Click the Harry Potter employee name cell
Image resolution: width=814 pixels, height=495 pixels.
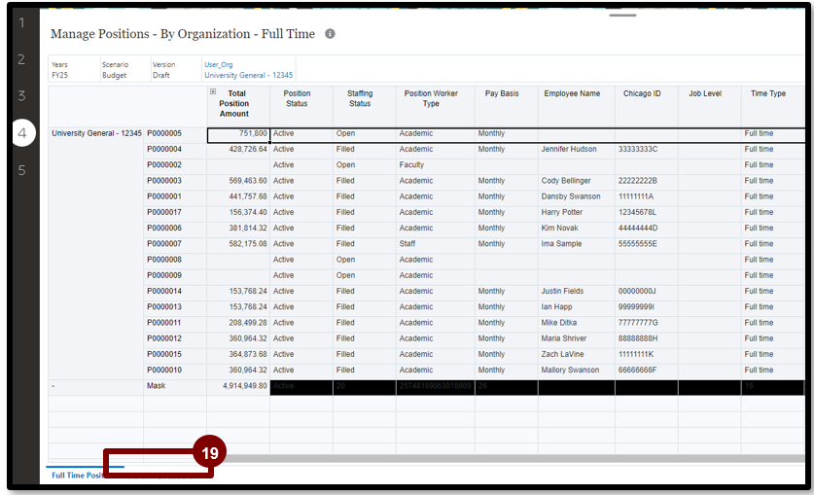pos(577,212)
